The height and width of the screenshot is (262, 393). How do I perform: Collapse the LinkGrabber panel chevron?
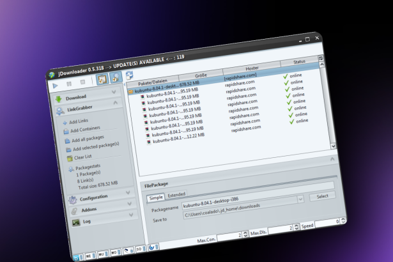tap(115, 102)
